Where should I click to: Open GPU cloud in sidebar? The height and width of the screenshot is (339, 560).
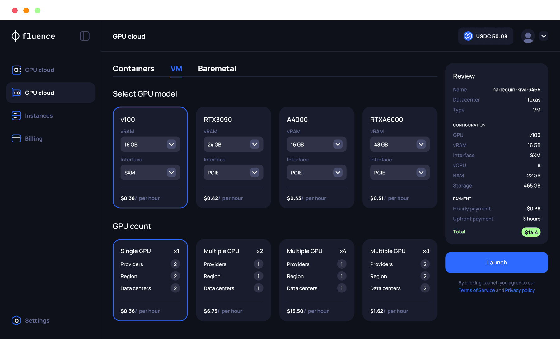(x=50, y=93)
